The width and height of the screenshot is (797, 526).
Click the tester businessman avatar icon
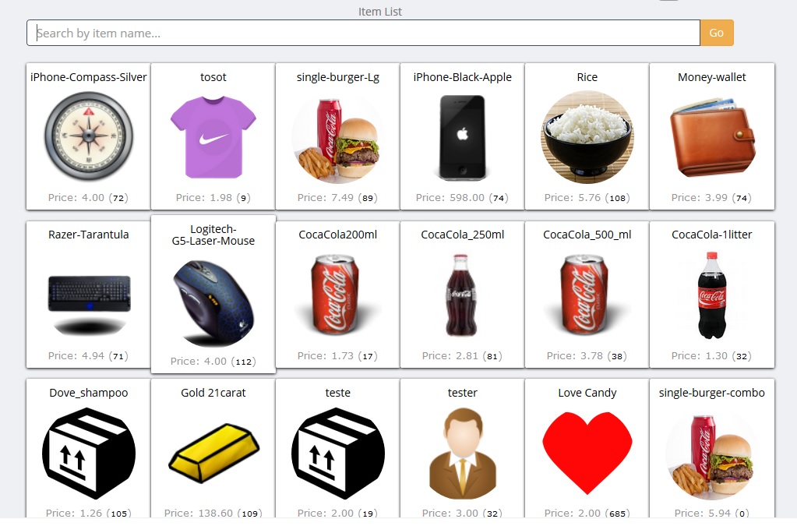coord(462,454)
